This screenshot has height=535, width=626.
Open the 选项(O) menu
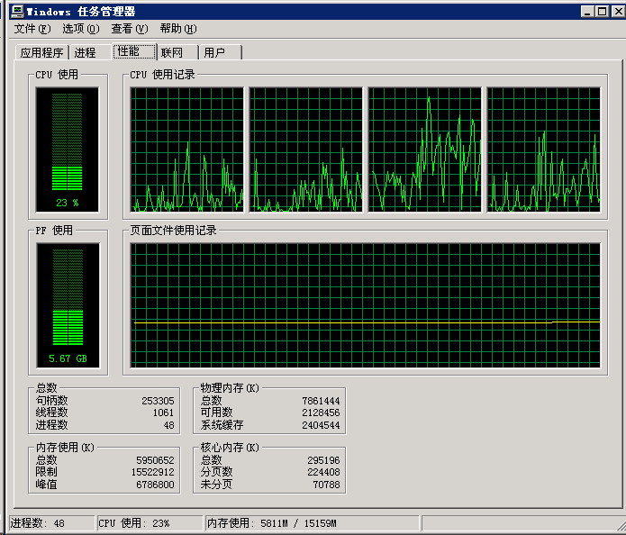pos(81,29)
